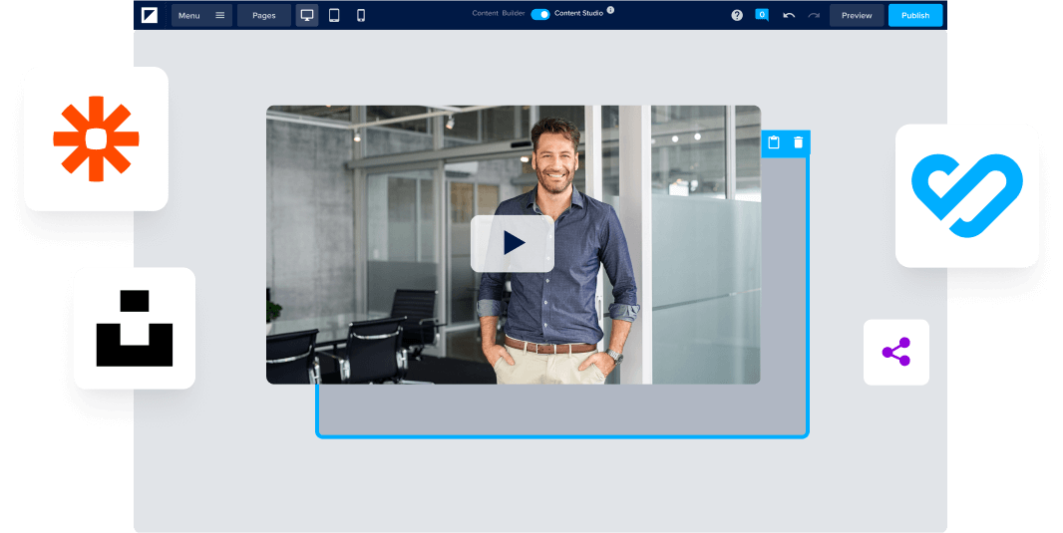The height and width of the screenshot is (533, 1063).
Task: Undo the last action
Action: 789,15
